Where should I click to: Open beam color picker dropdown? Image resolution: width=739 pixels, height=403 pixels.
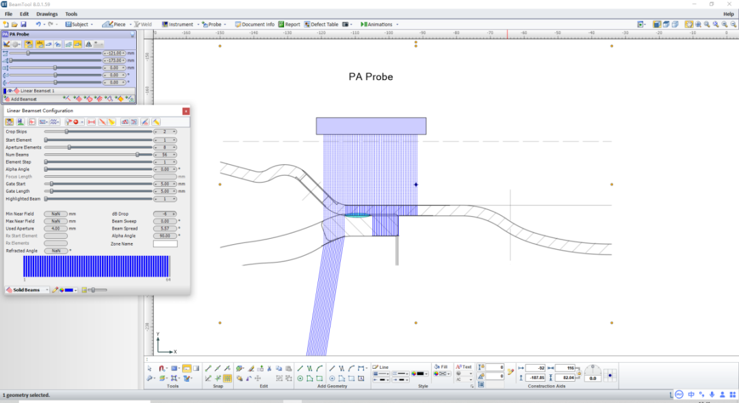pos(75,290)
